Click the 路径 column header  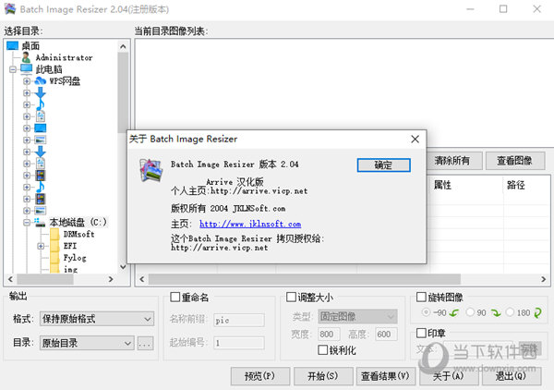[x=526, y=185]
